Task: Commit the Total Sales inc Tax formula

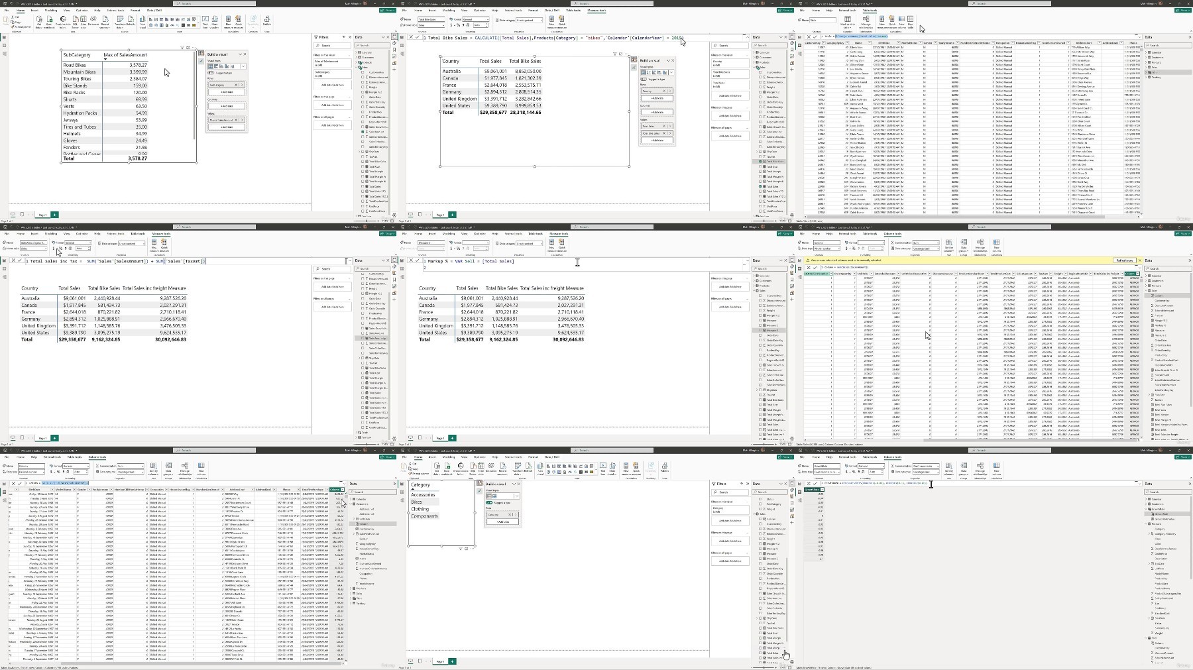Action: [x=20, y=261]
